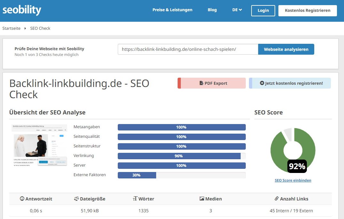Click the Medien image icon
The height and width of the screenshot is (219, 344).
(202, 199)
